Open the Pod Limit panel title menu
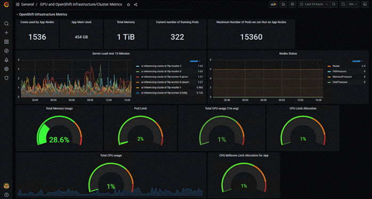The image size is (372, 199). 141,108
